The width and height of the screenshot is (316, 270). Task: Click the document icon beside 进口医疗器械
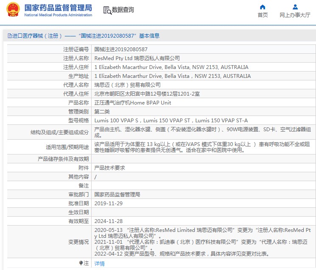(x=10, y=36)
